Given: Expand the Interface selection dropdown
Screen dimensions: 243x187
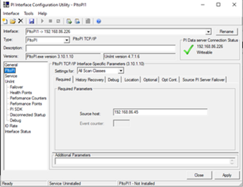Looking at the screenshot, I should (x=208, y=32).
